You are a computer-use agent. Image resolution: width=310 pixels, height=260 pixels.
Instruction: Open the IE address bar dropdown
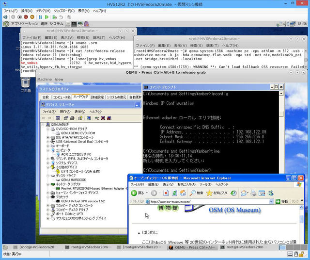click(271, 202)
